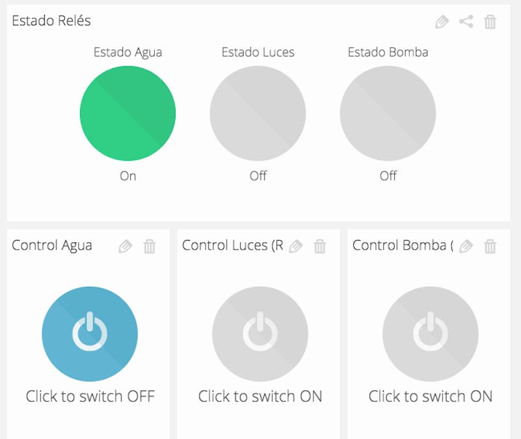521x439 pixels.
Task: Trash the Control Bomba widget
Action: coord(490,246)
